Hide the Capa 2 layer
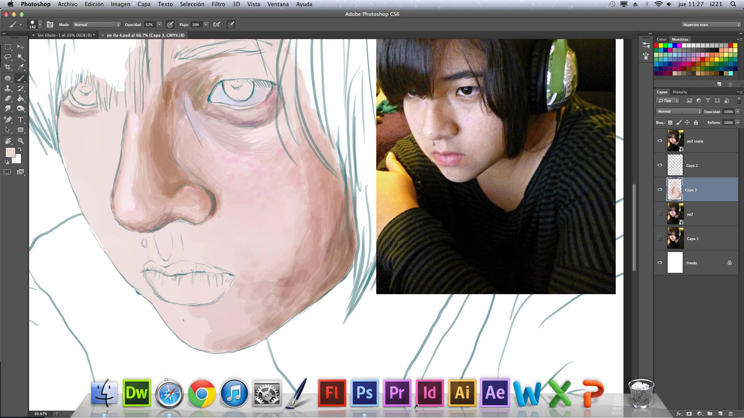Image resolution: width=744 pixels, height=418 pixels. [x=660, y=165]
